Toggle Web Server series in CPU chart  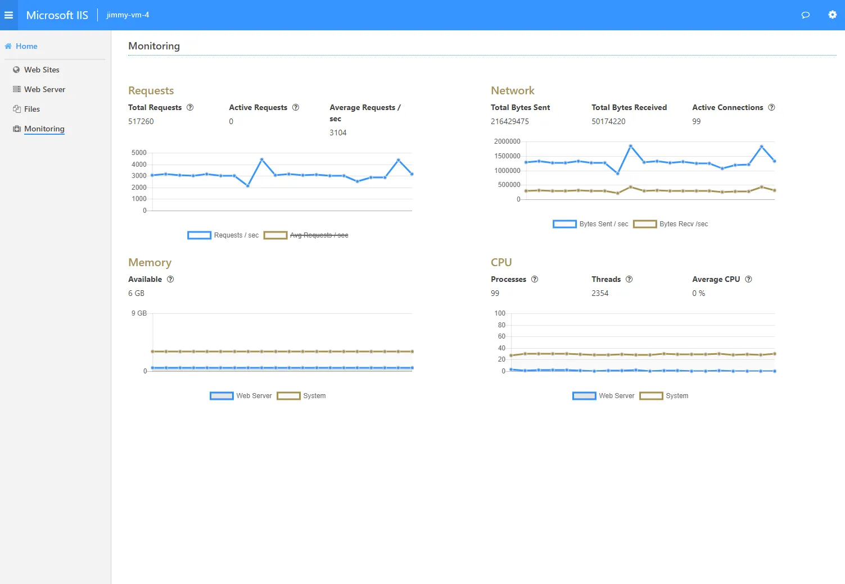[617, 395]
